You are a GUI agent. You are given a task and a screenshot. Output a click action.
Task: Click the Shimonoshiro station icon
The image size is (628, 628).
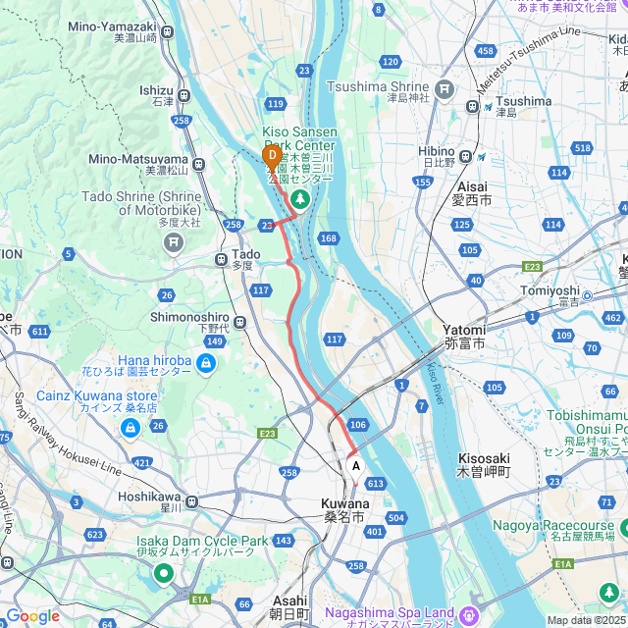click(x=239, y=322)
